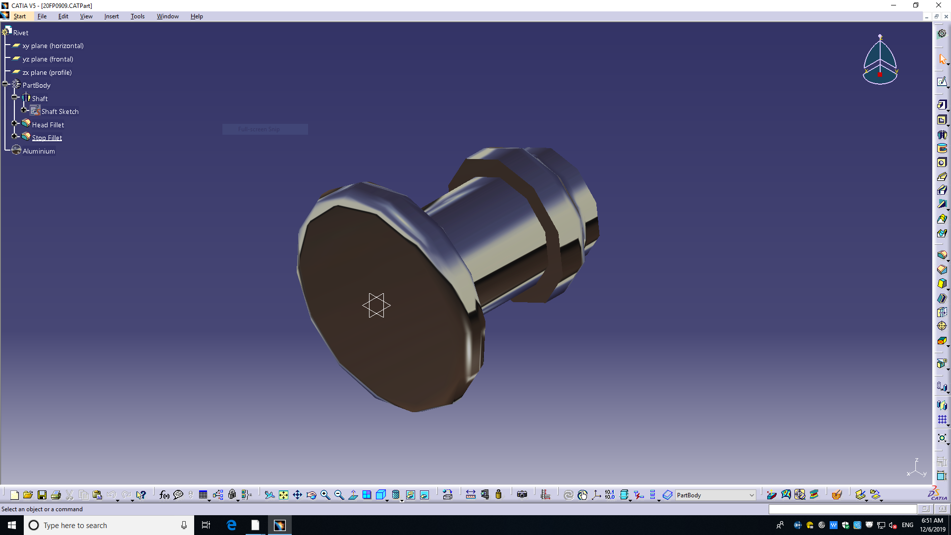Select the Fit All In tool
The width and height of the screenshot is (951, 535).
pos(283,495)
